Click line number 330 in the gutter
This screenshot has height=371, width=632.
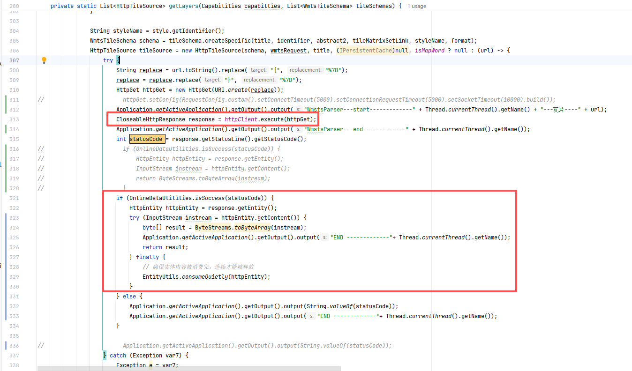14,287
